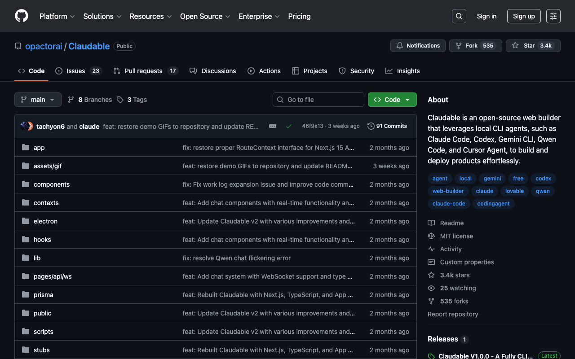Switch to the Pull requests tab
The image size is (575, 359).
coord(143,71)
